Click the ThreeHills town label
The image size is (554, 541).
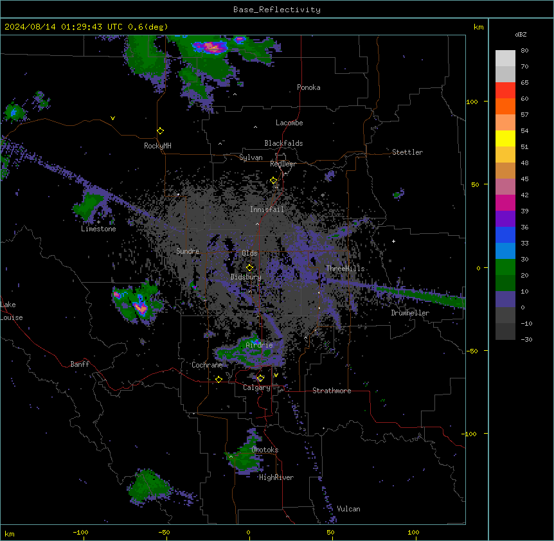(x=345, y=269)
